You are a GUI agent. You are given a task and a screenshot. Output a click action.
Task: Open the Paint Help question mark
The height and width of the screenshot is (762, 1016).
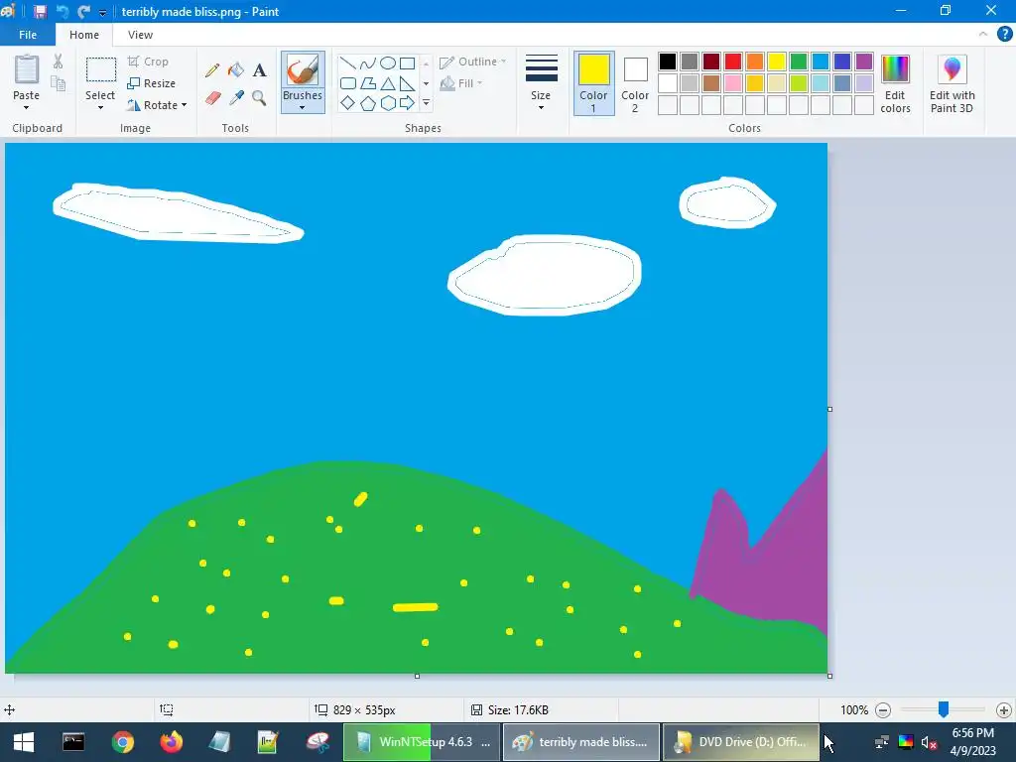1004,35
